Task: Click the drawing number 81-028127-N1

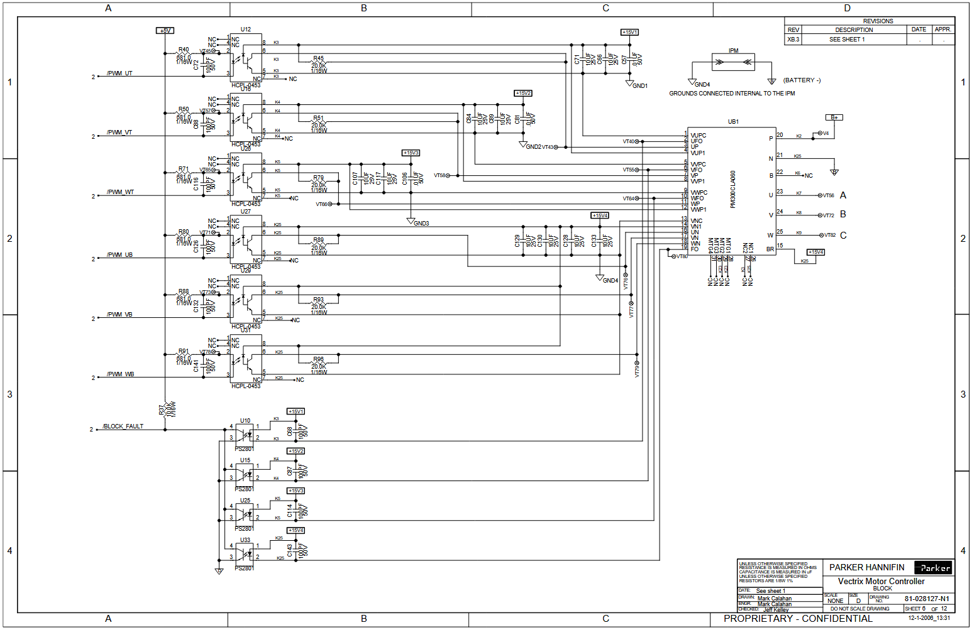Action: point(927,599)
